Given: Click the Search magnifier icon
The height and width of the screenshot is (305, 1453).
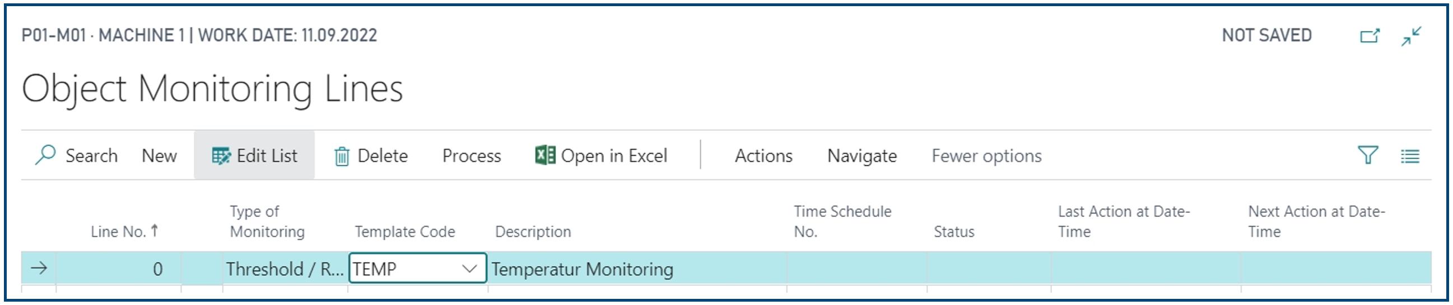Looking at the screenshot, I should click(45, 155).
